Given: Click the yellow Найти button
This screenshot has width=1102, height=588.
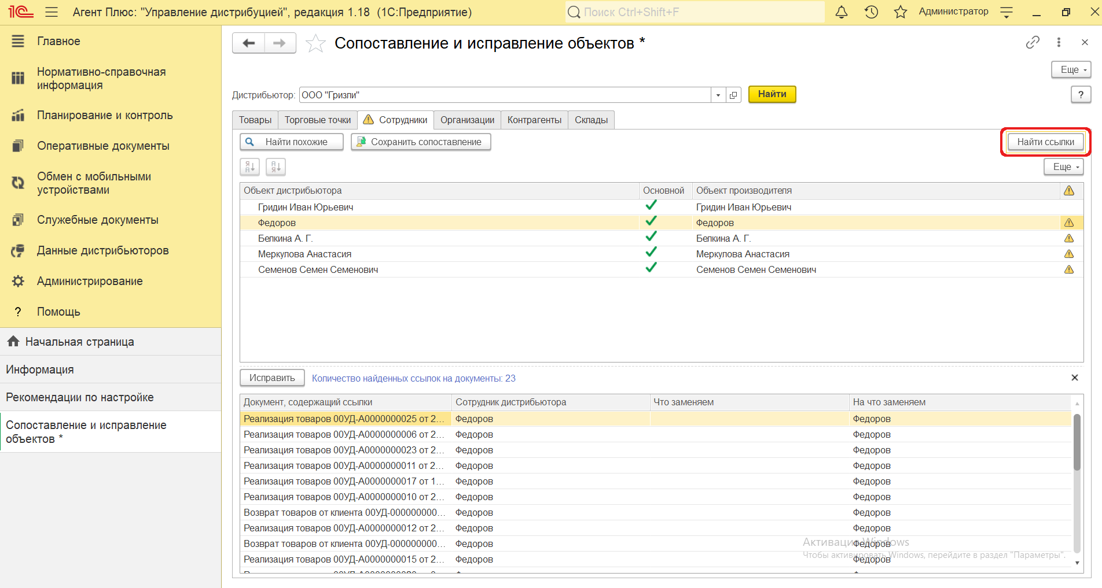Looking at the screenshot, I should coord(772,94).
